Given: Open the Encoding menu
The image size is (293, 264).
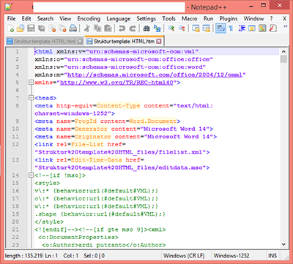Looking at the screenshot, I should pos(89,18).
